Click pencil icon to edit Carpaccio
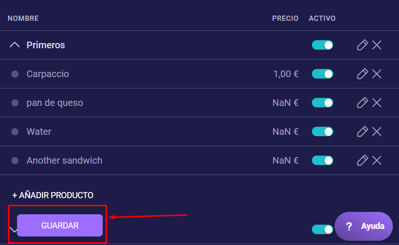Image resolution: width=399 pixels, height=245 pixels. click(362, 74)
